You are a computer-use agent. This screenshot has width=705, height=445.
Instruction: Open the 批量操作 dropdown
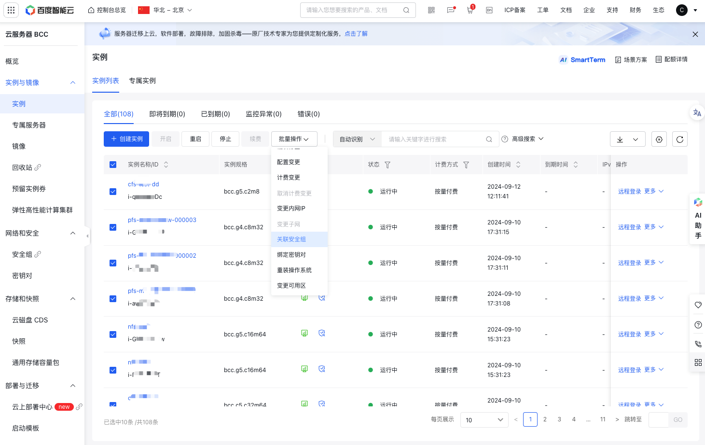pos(294,139)
